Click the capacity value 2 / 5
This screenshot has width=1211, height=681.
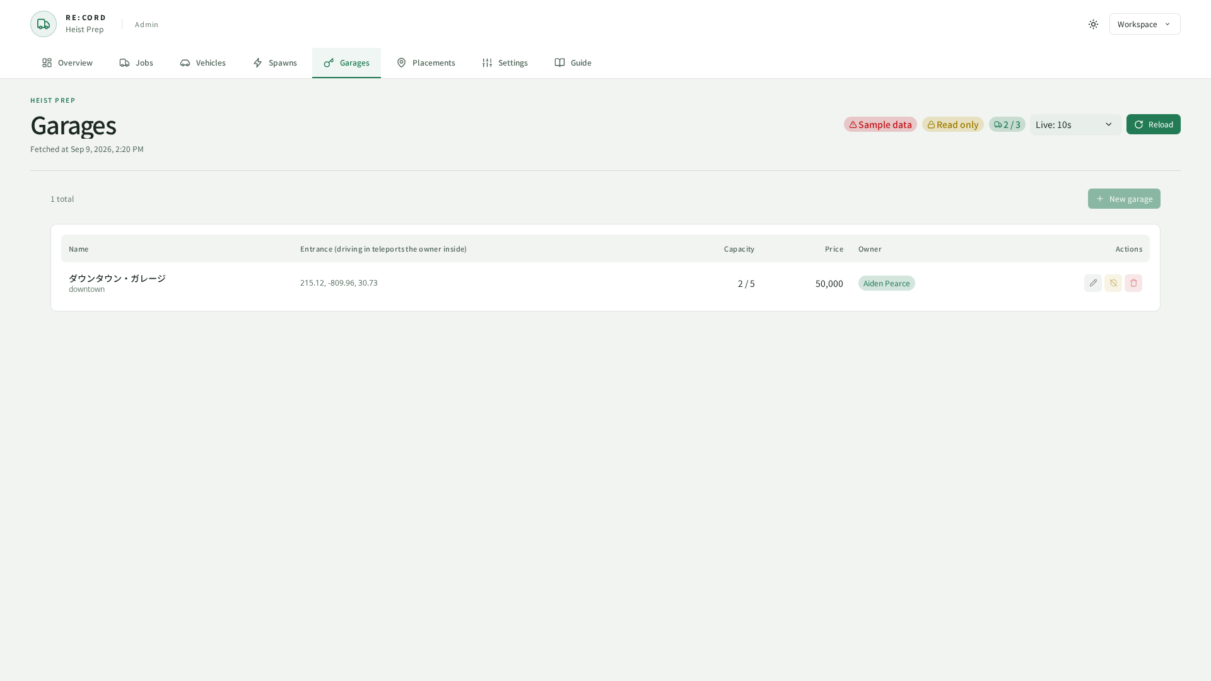pyautogui.click(x=746, y=284)
